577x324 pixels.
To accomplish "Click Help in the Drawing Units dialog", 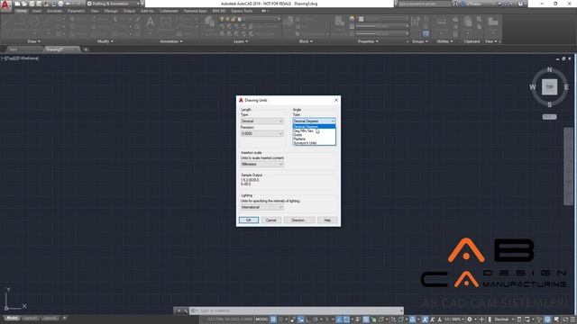I will point(327,220).
